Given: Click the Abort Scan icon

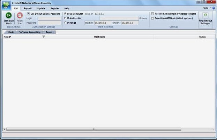Looking at the screenshot, I should [20, 15].
